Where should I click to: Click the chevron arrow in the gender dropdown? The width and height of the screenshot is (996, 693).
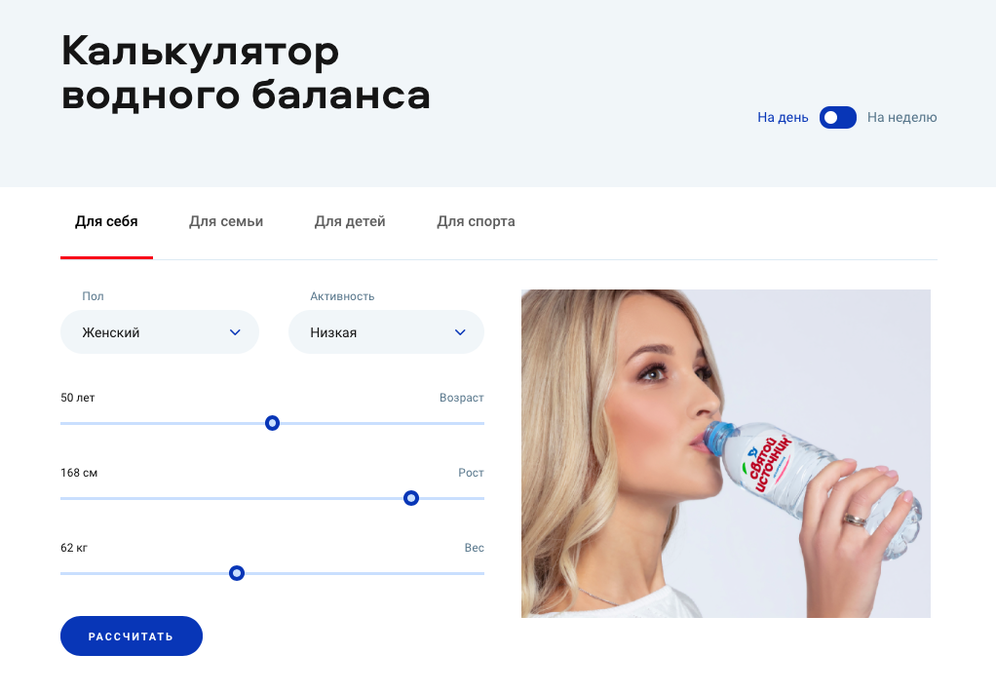point(235,332)
